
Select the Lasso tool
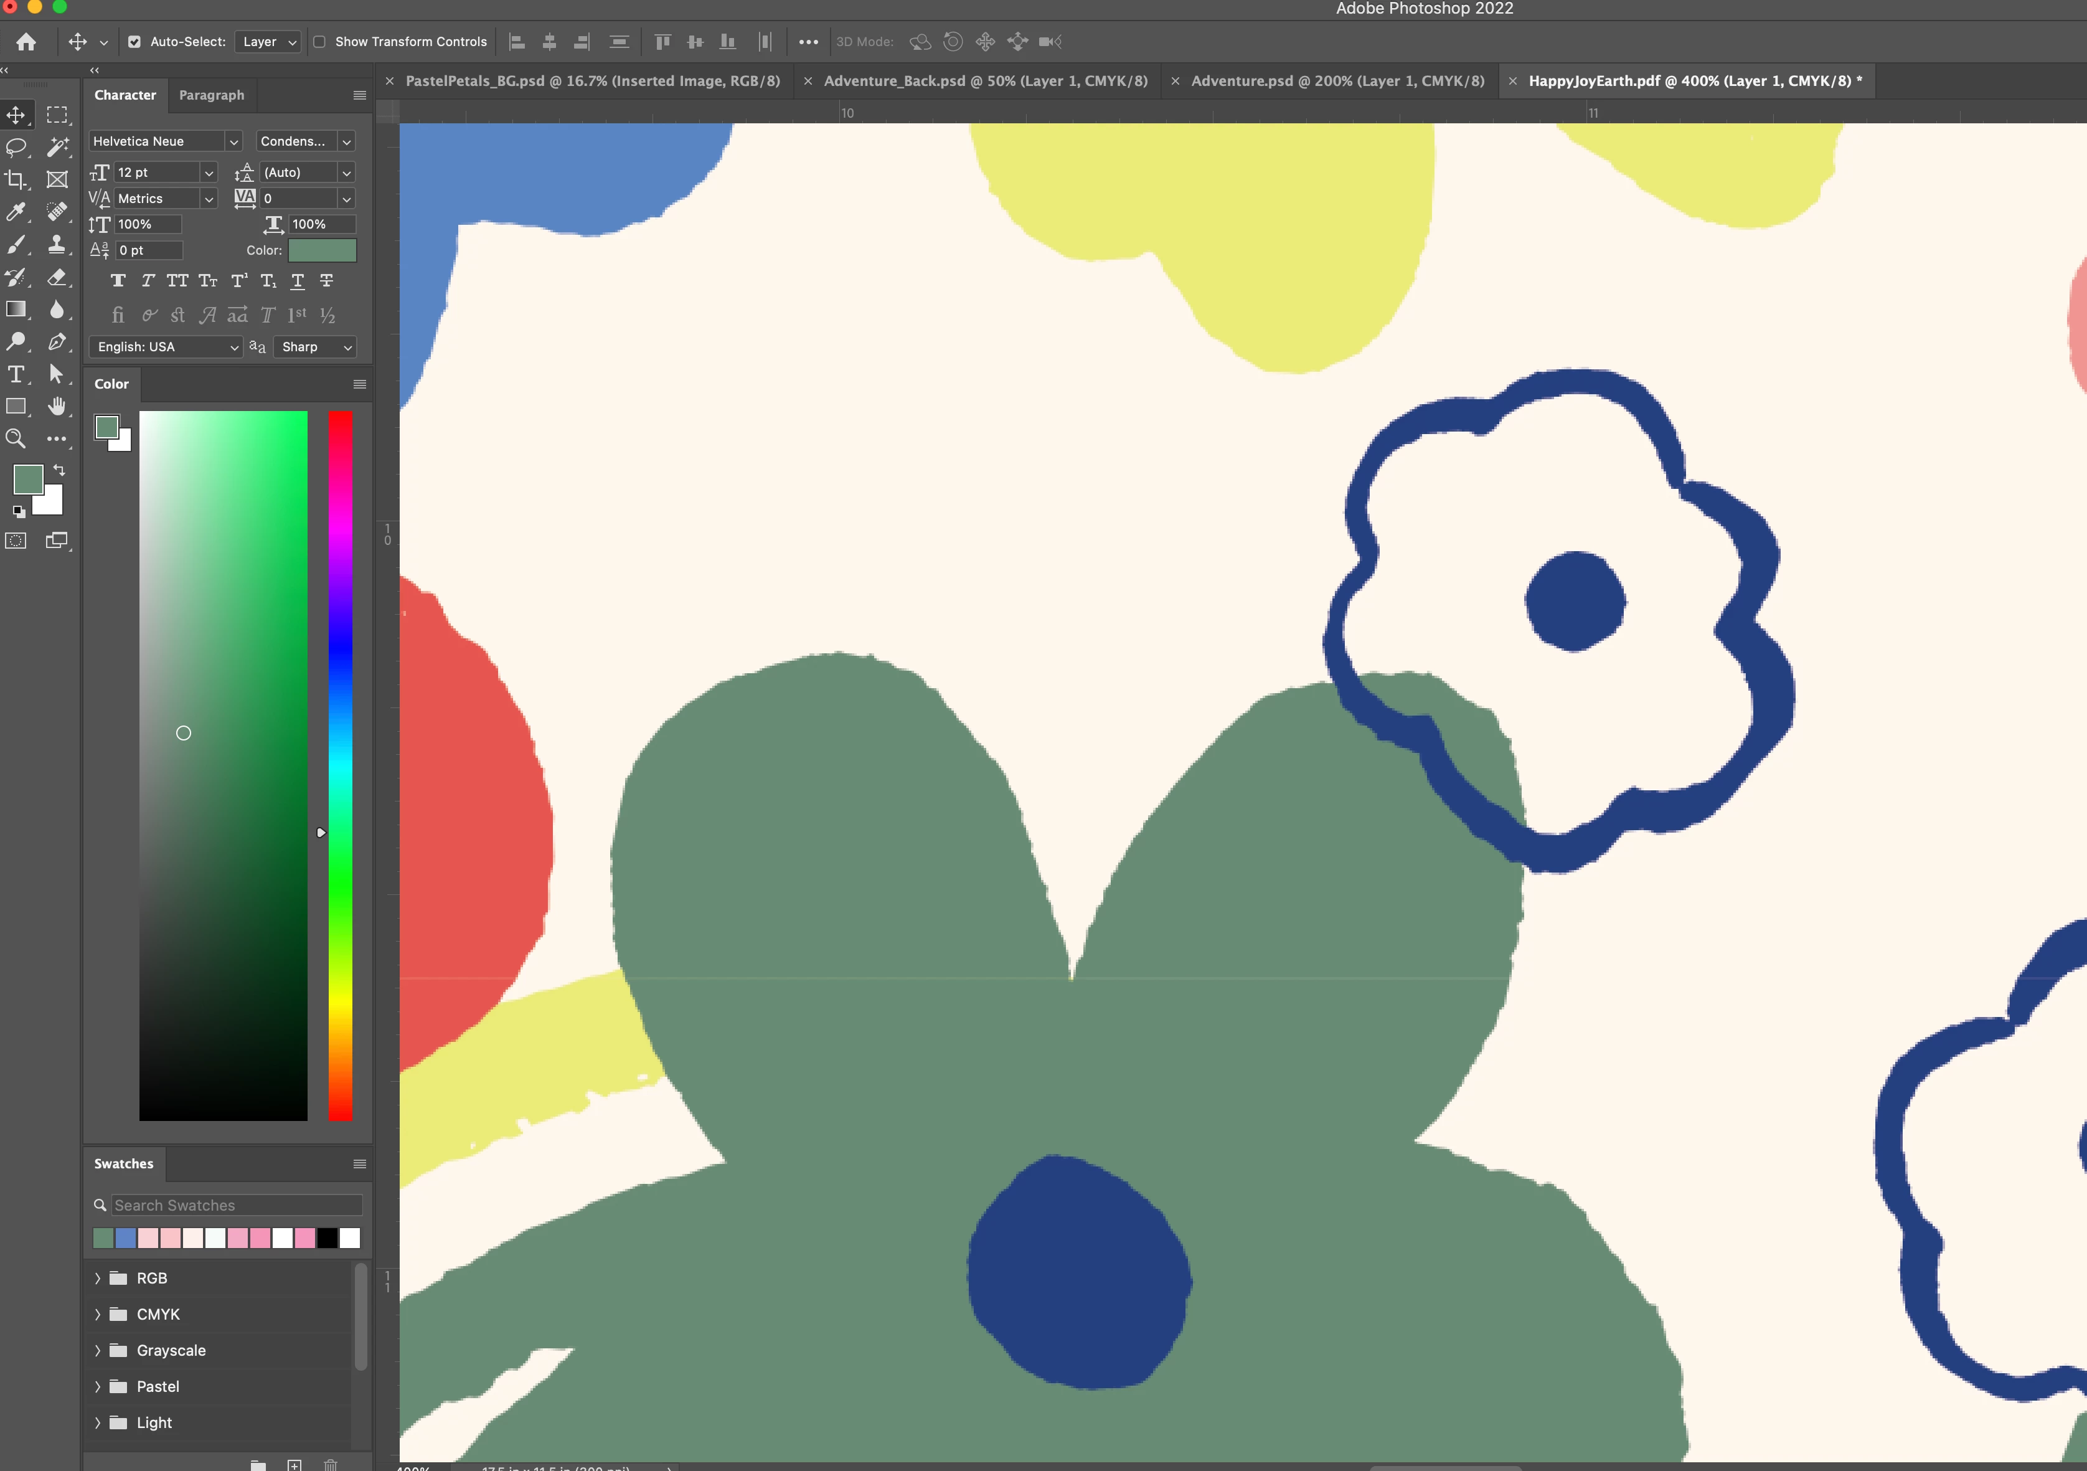[x=16, y=146]
